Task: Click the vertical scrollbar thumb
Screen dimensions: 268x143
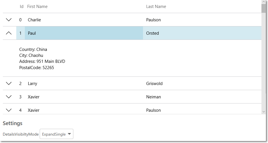Action: point(263,8)
